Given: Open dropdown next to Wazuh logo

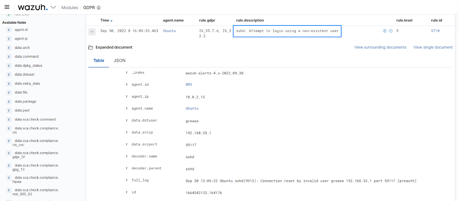Looking at the screenshot, I should (53, 7).
